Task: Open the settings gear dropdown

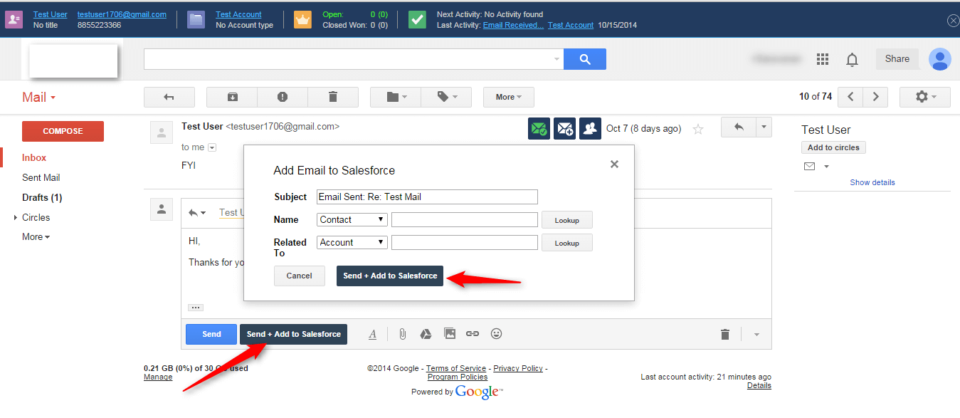Action: pyautogui.click(x=925, y=97)
